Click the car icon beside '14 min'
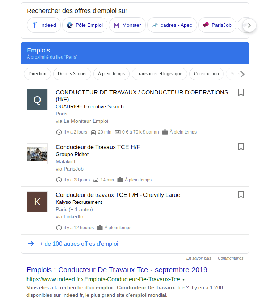The height and width of the screenshot is (303, 266). [96, 180]
